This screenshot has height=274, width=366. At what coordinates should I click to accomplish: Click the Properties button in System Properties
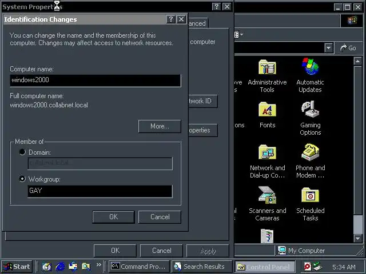203,130
